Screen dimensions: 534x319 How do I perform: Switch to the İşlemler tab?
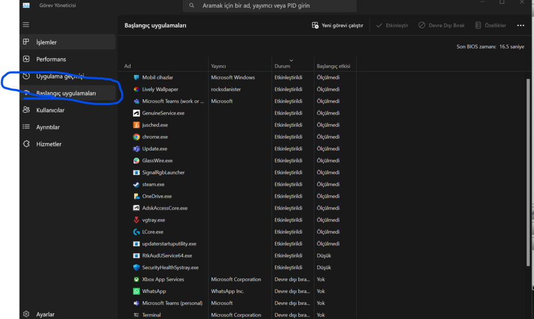pyautogui.click(x=46, y=42)
